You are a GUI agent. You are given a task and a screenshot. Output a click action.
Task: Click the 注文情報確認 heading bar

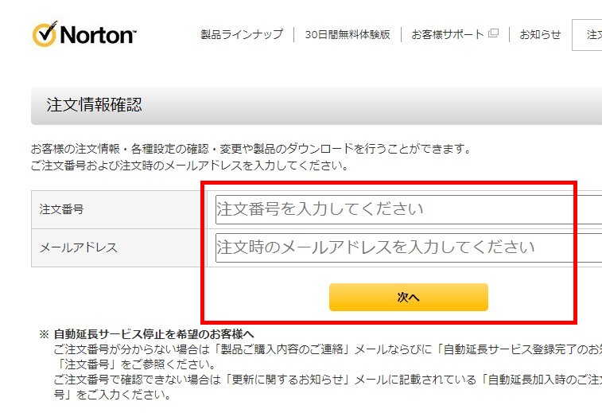[x=317, y=105]
